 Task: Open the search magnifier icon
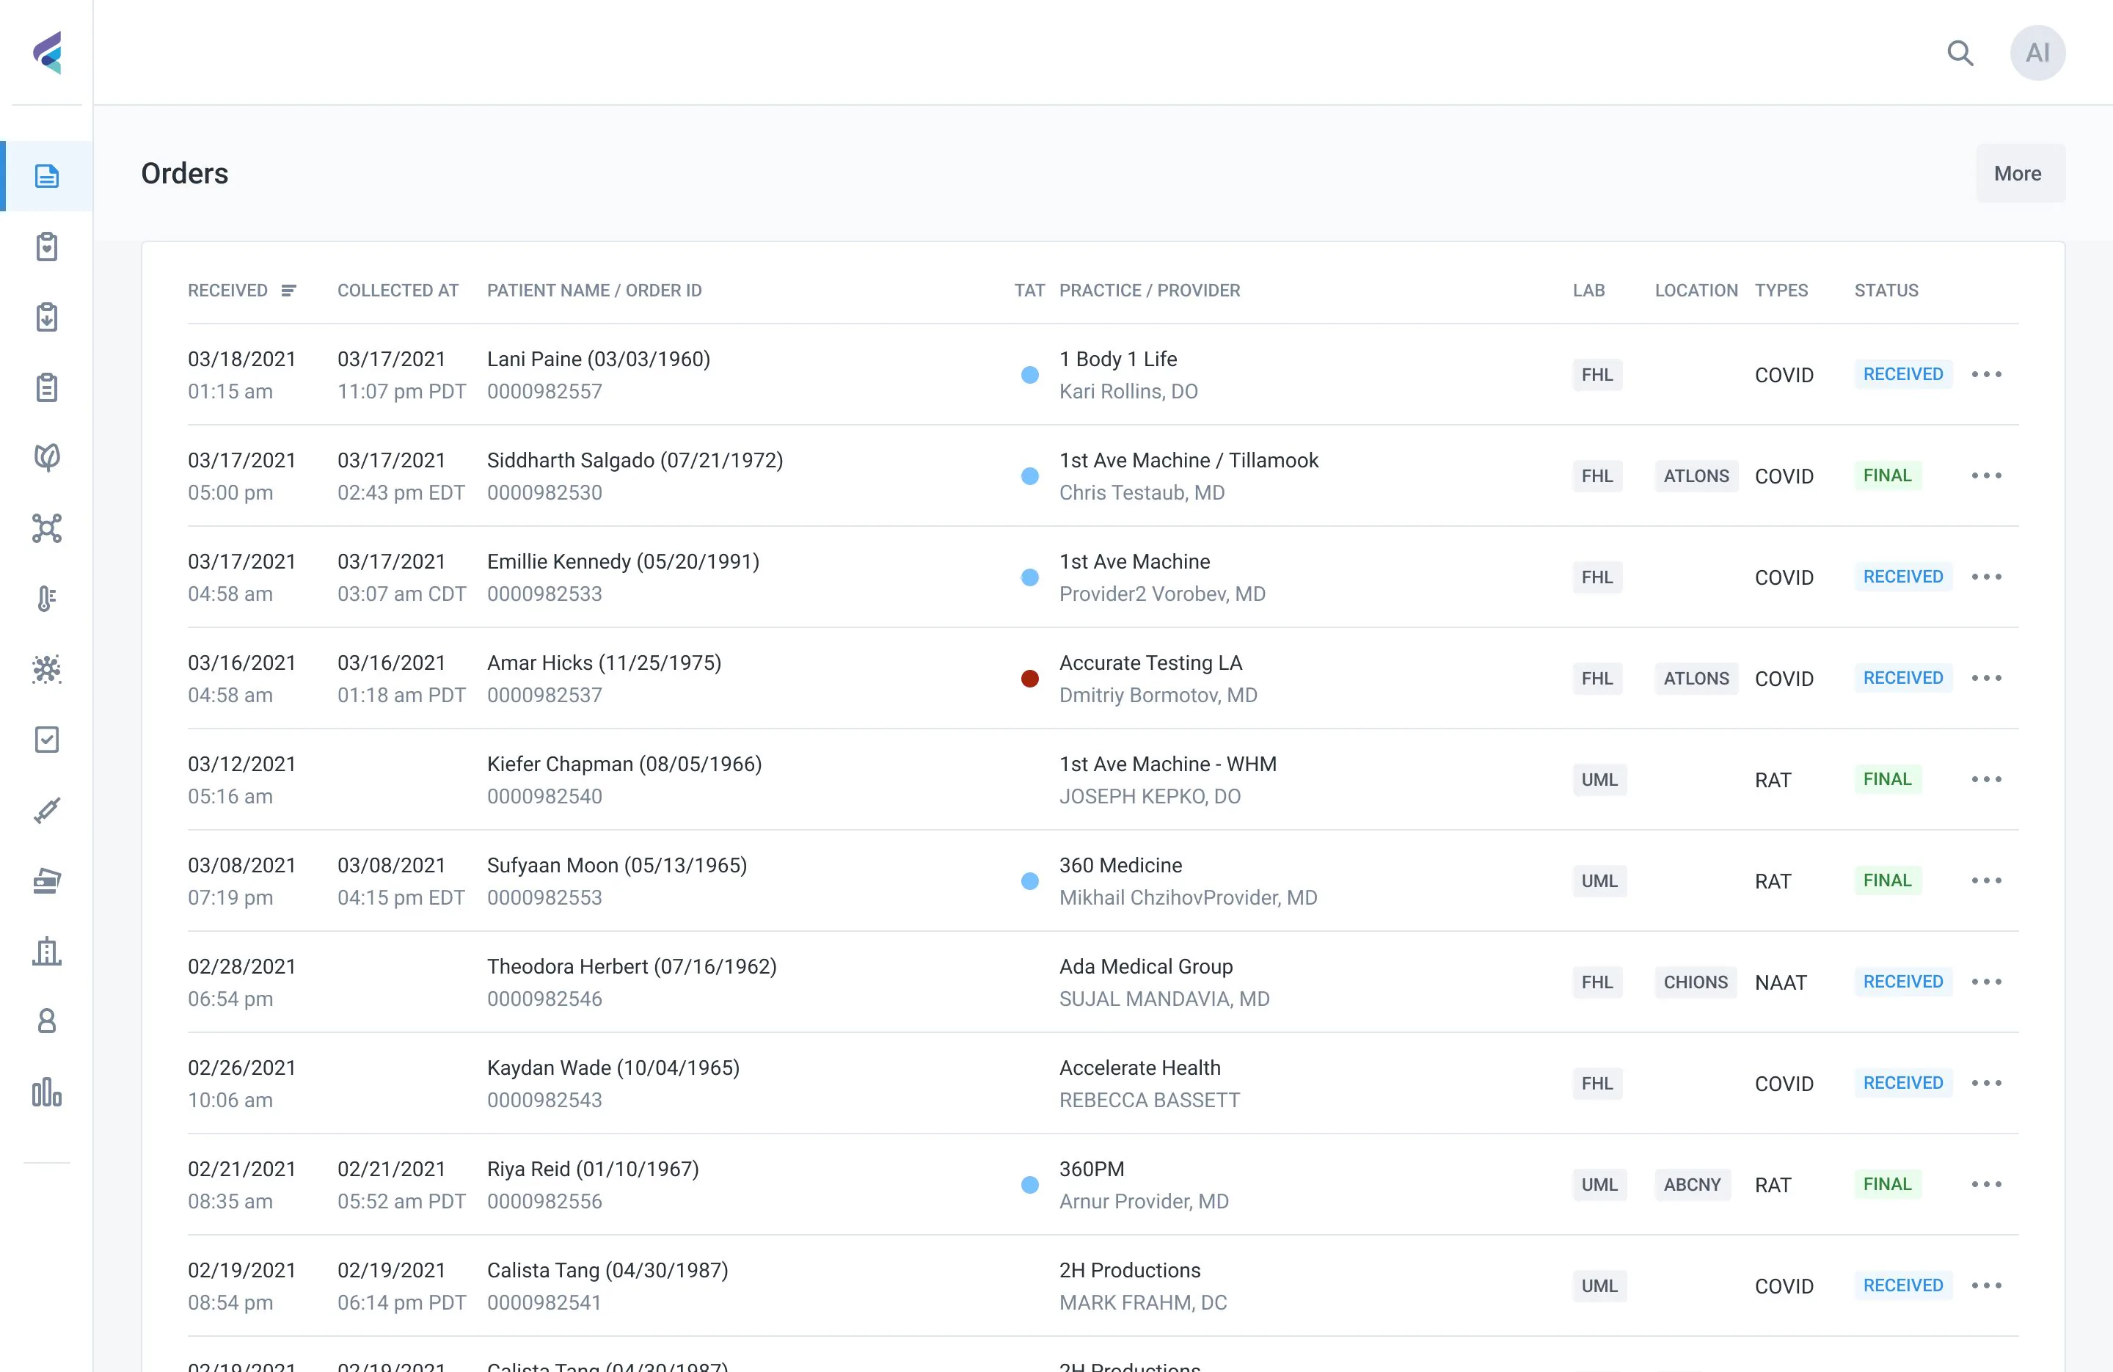tap(1960, 54)
